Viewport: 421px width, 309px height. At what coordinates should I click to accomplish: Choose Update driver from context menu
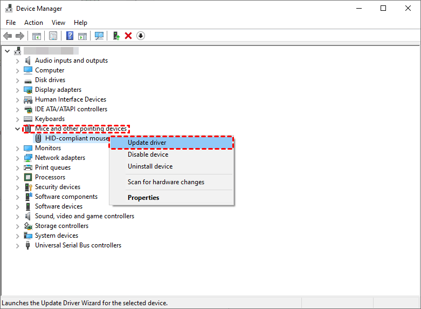(x=171, y=143)
